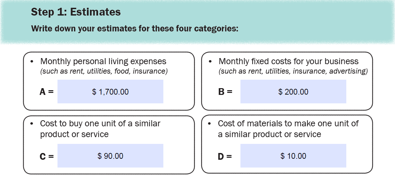Click "Cost to buy one unit" description
Screen dimensions: 395x179
click(100, 129)
